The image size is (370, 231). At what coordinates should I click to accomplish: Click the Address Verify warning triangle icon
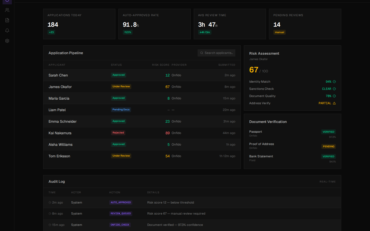coord(334,103)
